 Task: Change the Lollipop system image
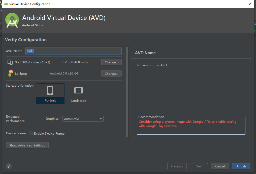pyautogui.click(x=111, y=73)
